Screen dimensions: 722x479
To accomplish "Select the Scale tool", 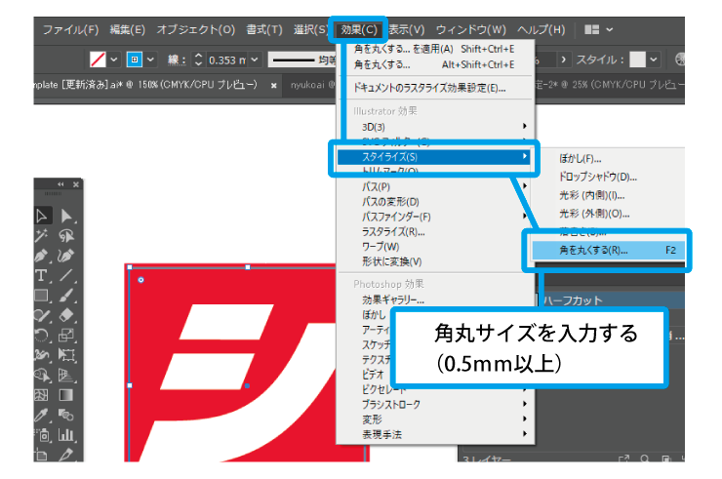I will (x=66, y=336).
